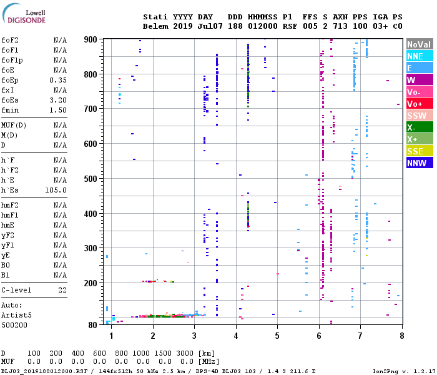Click the 8 MHz frequency axis label
This screenshot has height=375, width=437.
click(402, 336)
